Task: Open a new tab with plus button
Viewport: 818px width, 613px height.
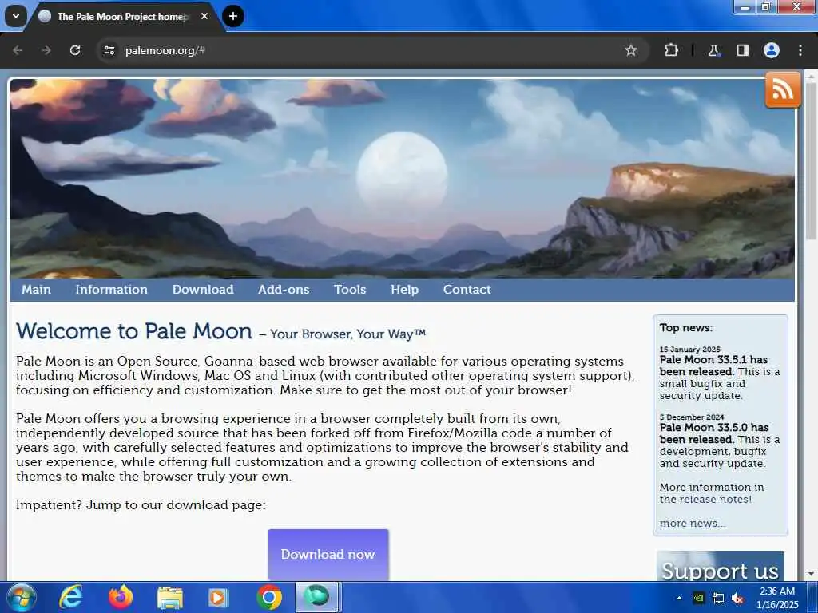Action: coord(233,16)
